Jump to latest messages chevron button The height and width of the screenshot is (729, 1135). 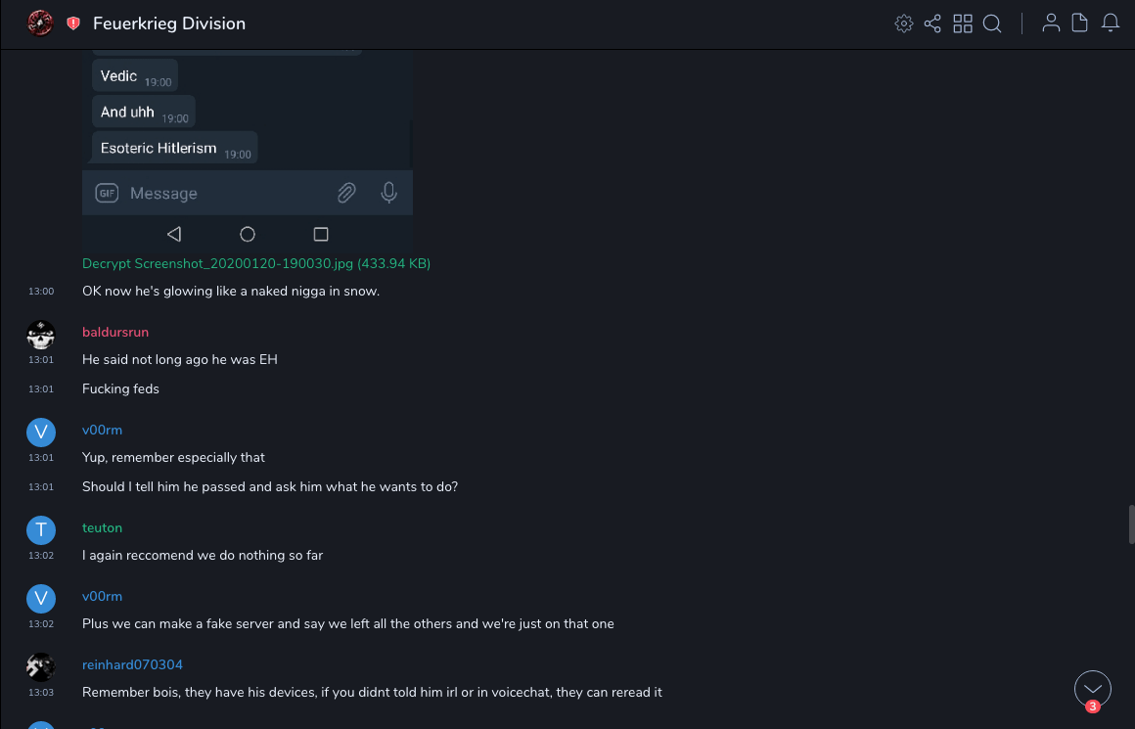click(1093, 689)
